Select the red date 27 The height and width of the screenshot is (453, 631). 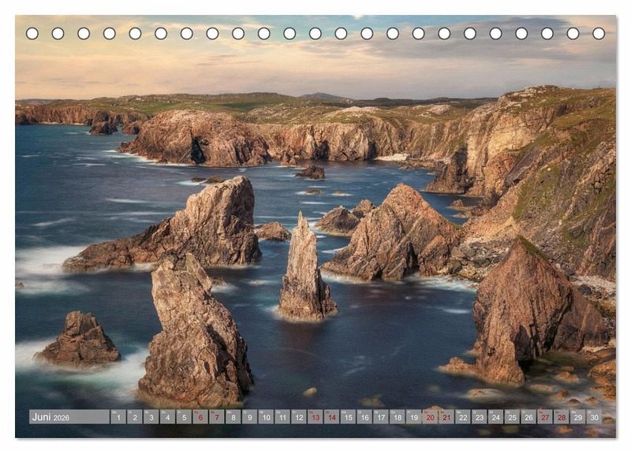545,417
